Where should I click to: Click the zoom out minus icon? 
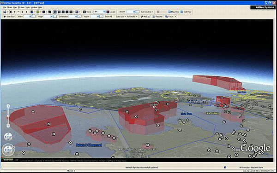click(18, 12)
